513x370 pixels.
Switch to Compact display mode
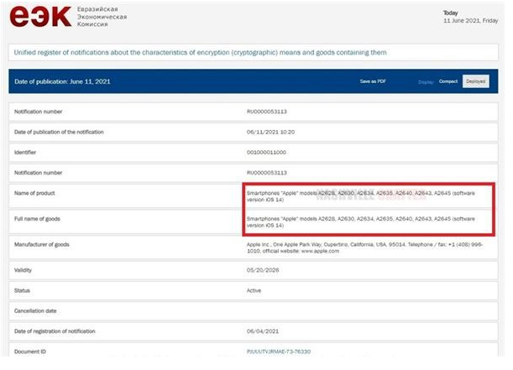click(x=448, y=81)
